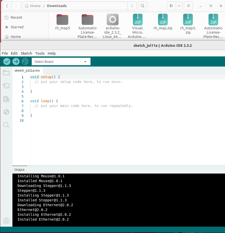Open the file manager hamburger menu
225x233 pixels.
coord(188,6)
